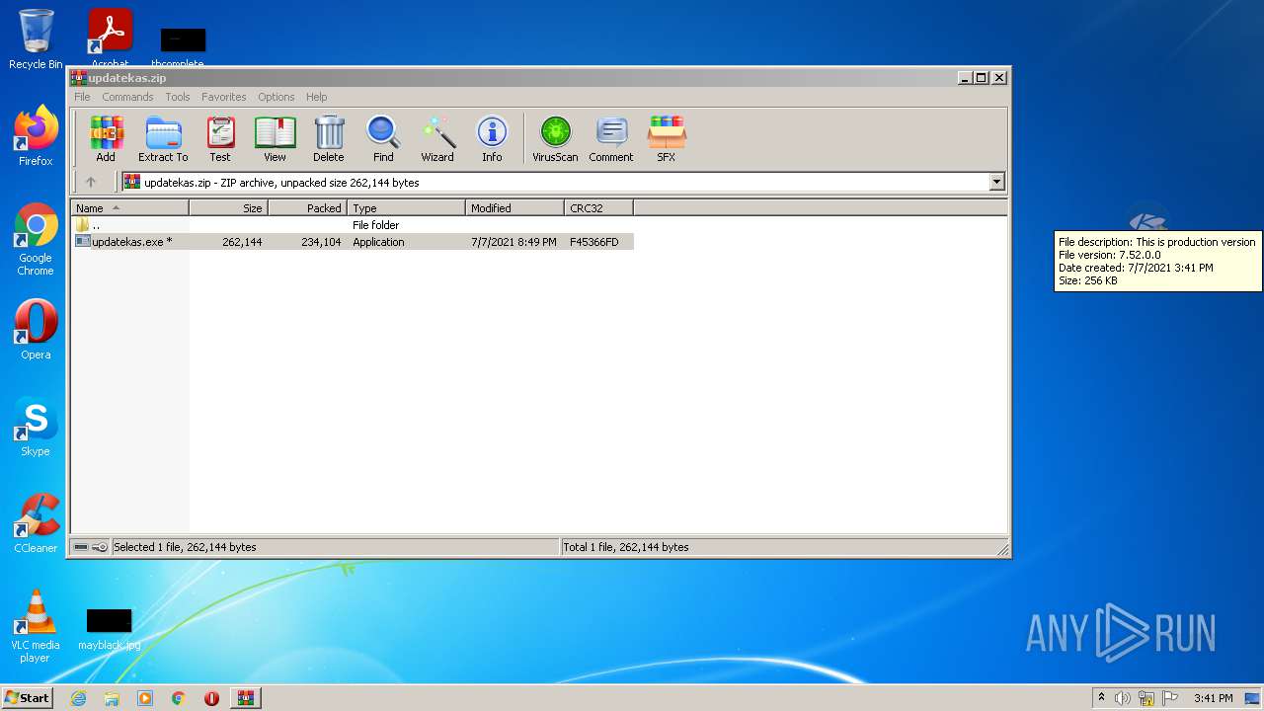Click the volume speaker tray icon
The width and height of the screenshot is (1264, 711).
tap(1123, 698)
